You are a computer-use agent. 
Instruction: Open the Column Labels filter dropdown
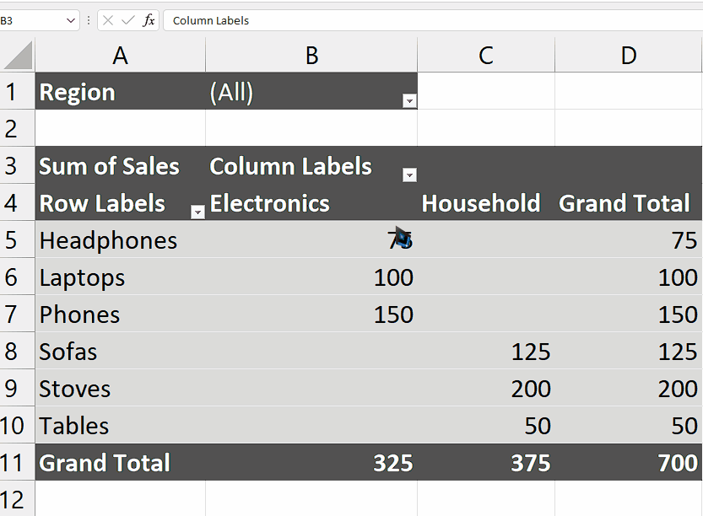tap(409, 175)
